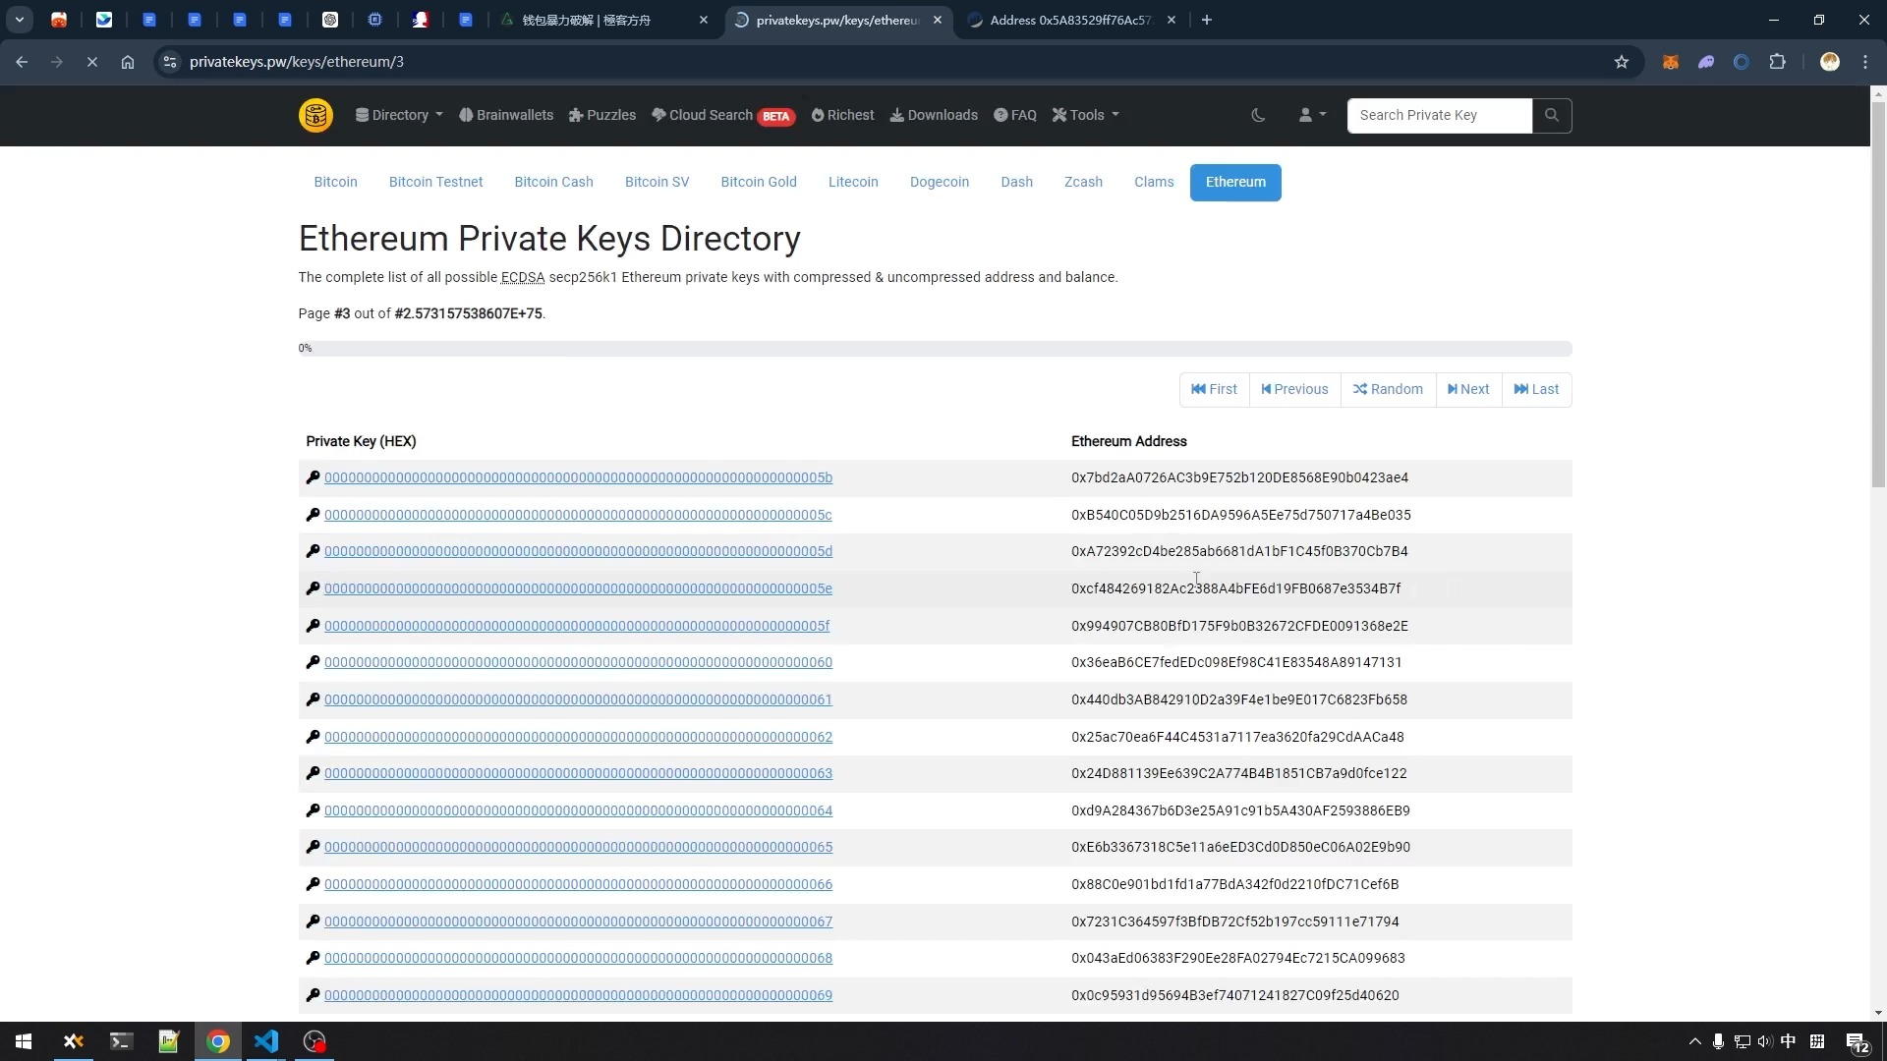Viewport: 1887px width, 1061px height.
Task: Click the address bar URL
Action: (x=296, y=62)
